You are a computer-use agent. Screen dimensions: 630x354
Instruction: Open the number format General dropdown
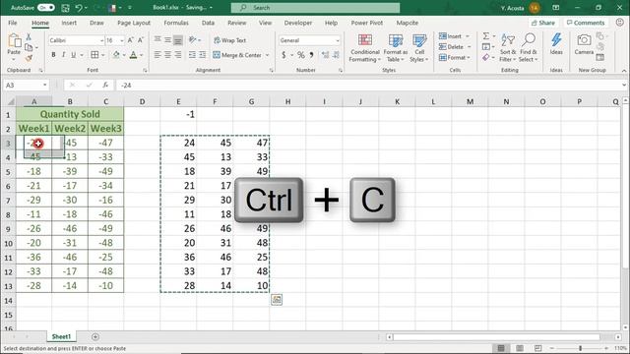click(337, 40)
